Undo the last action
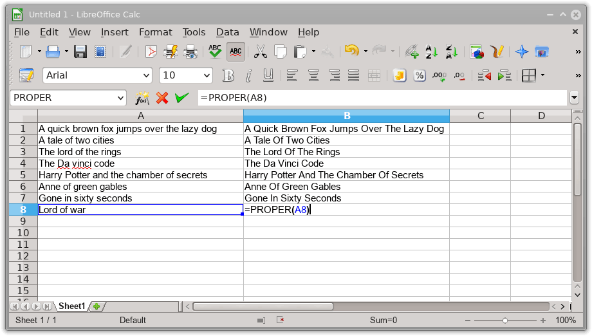 (352, 51)
